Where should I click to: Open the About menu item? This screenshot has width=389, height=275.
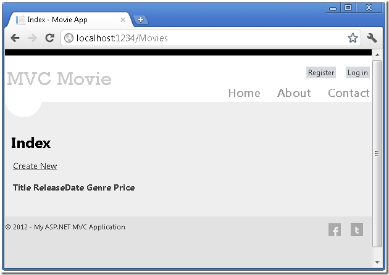[294, 93]
